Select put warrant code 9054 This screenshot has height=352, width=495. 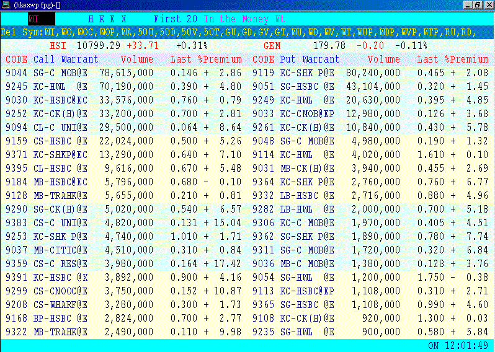point(263,277)
